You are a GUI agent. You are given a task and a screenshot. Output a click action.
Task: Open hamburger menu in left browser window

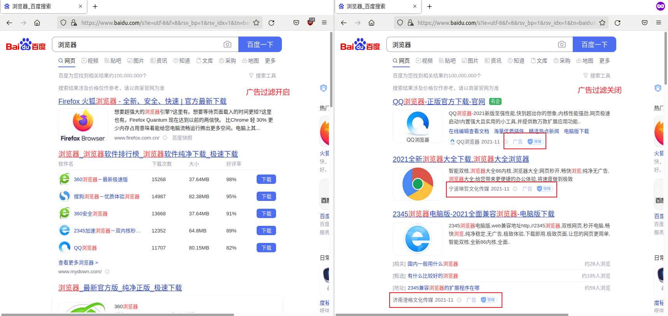click(x=324, y=23)
